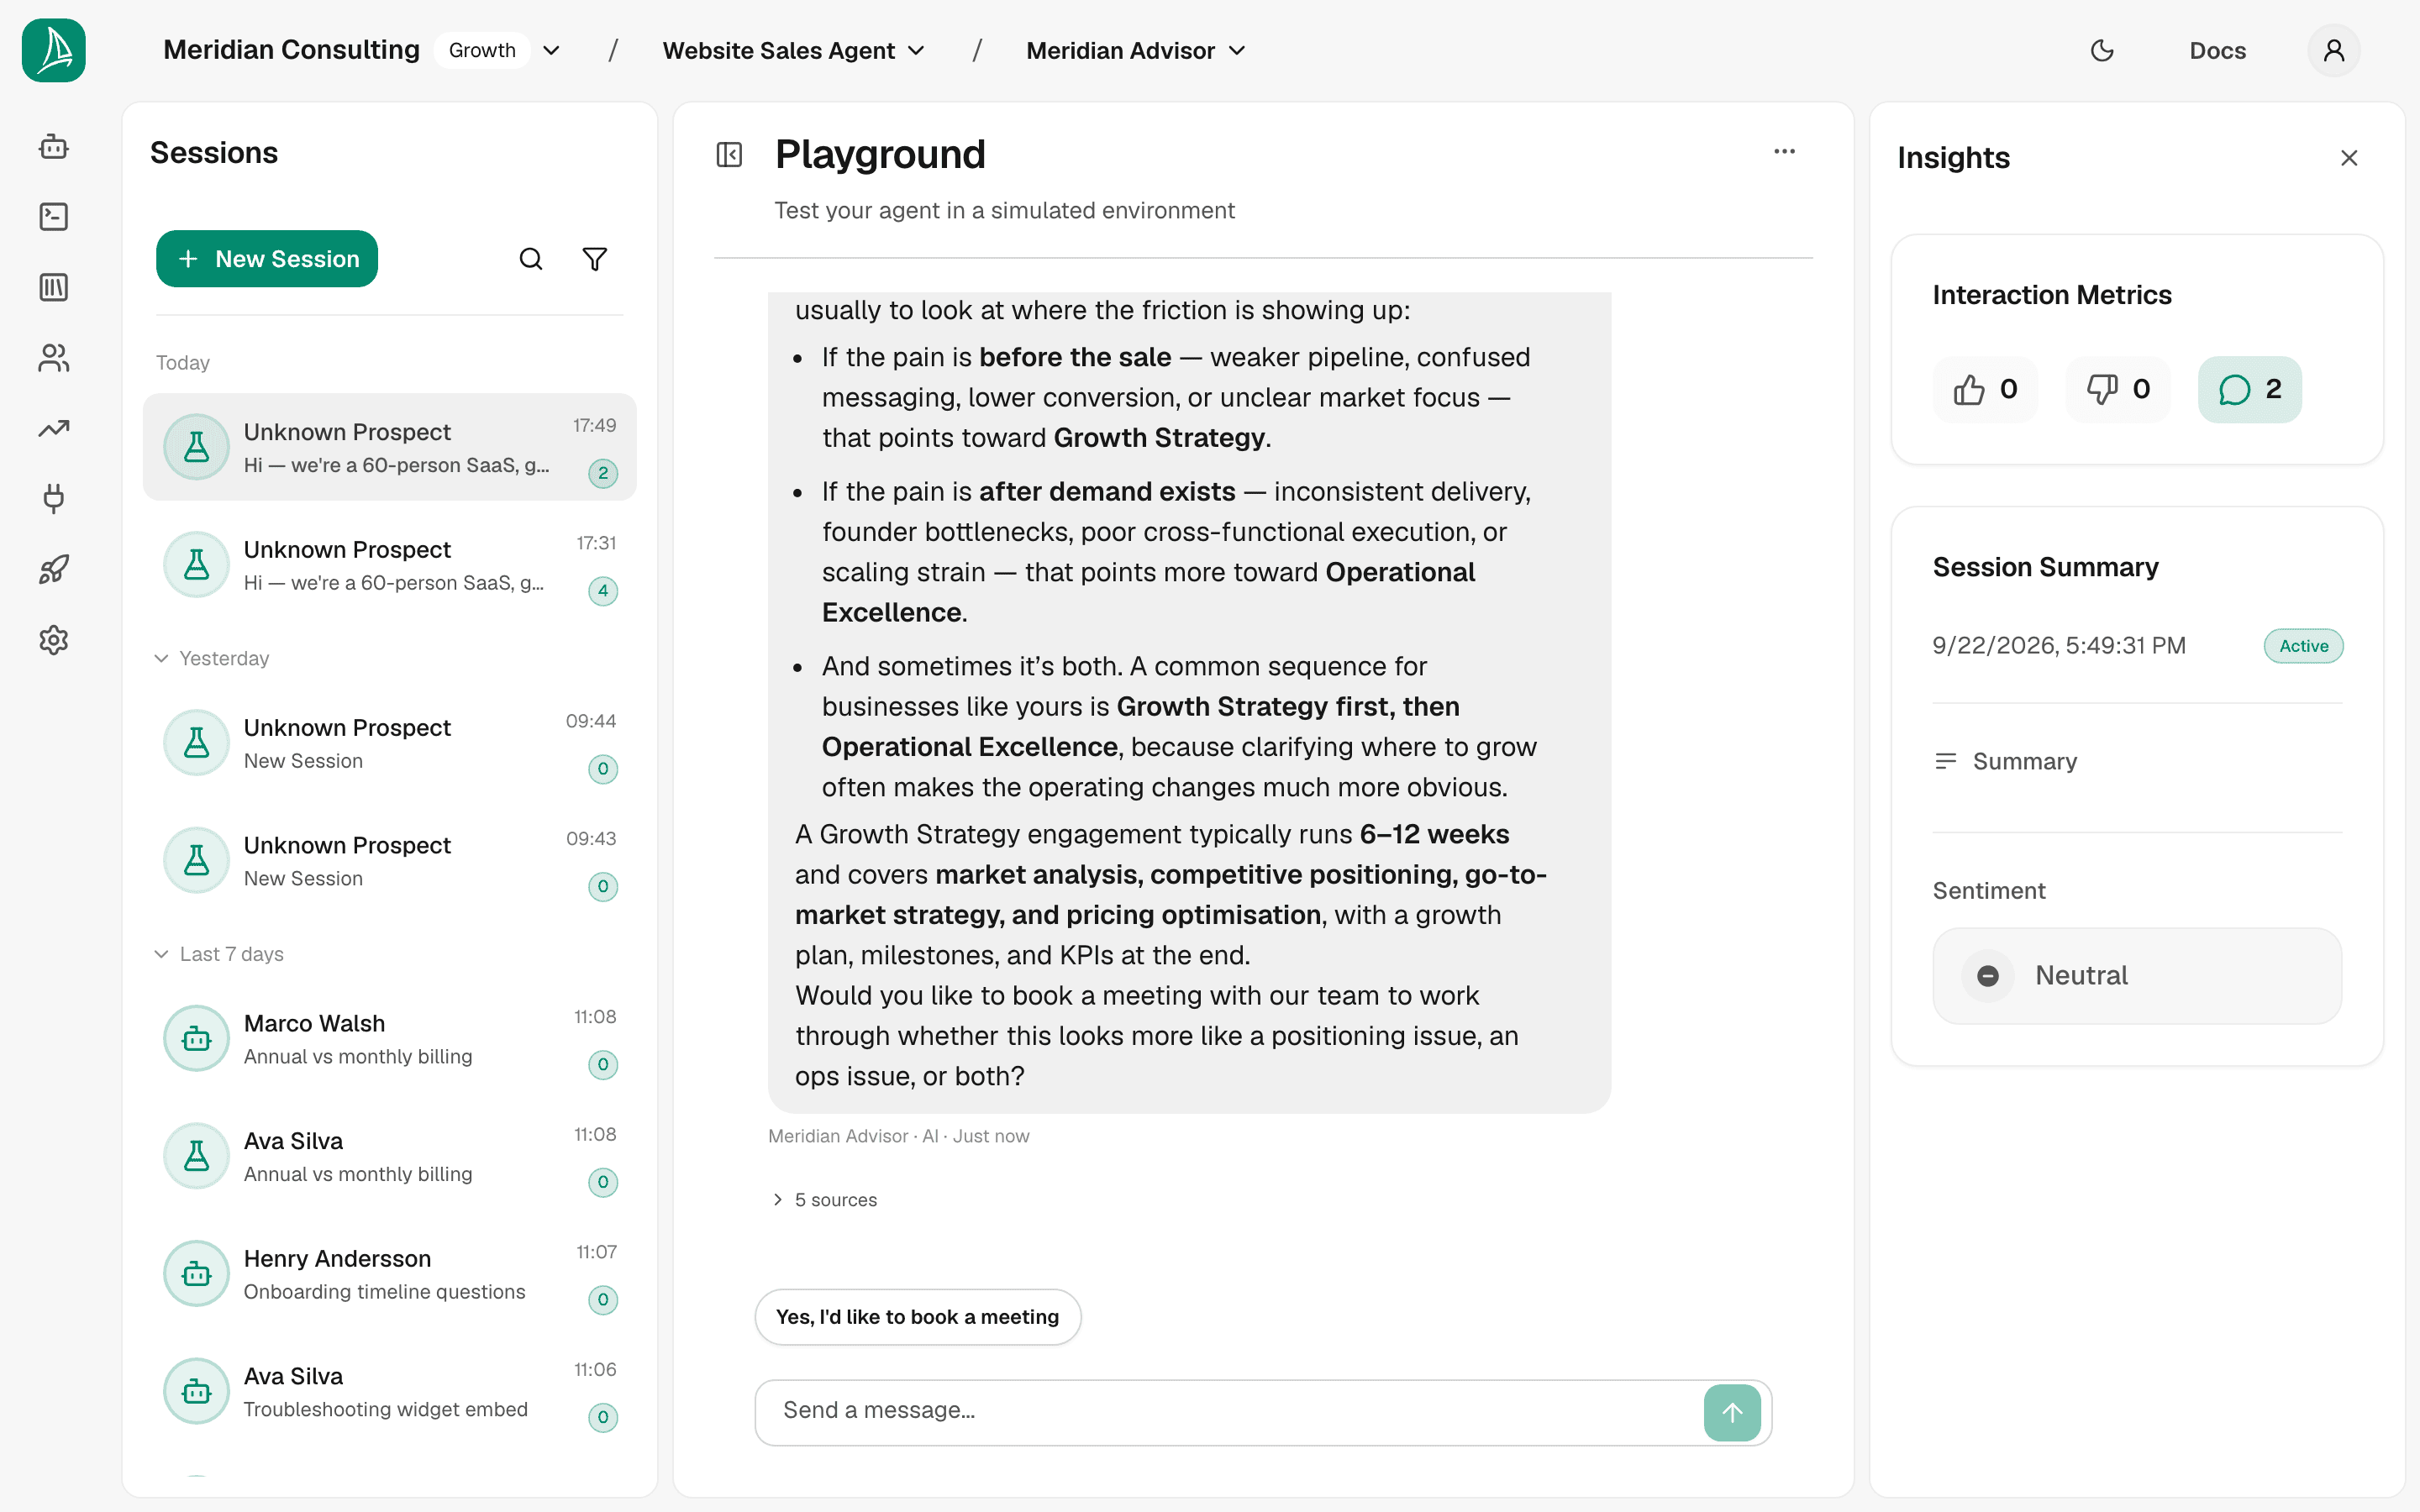
Task: Open the settings gear sidebar icon
Action: point(54,640)
